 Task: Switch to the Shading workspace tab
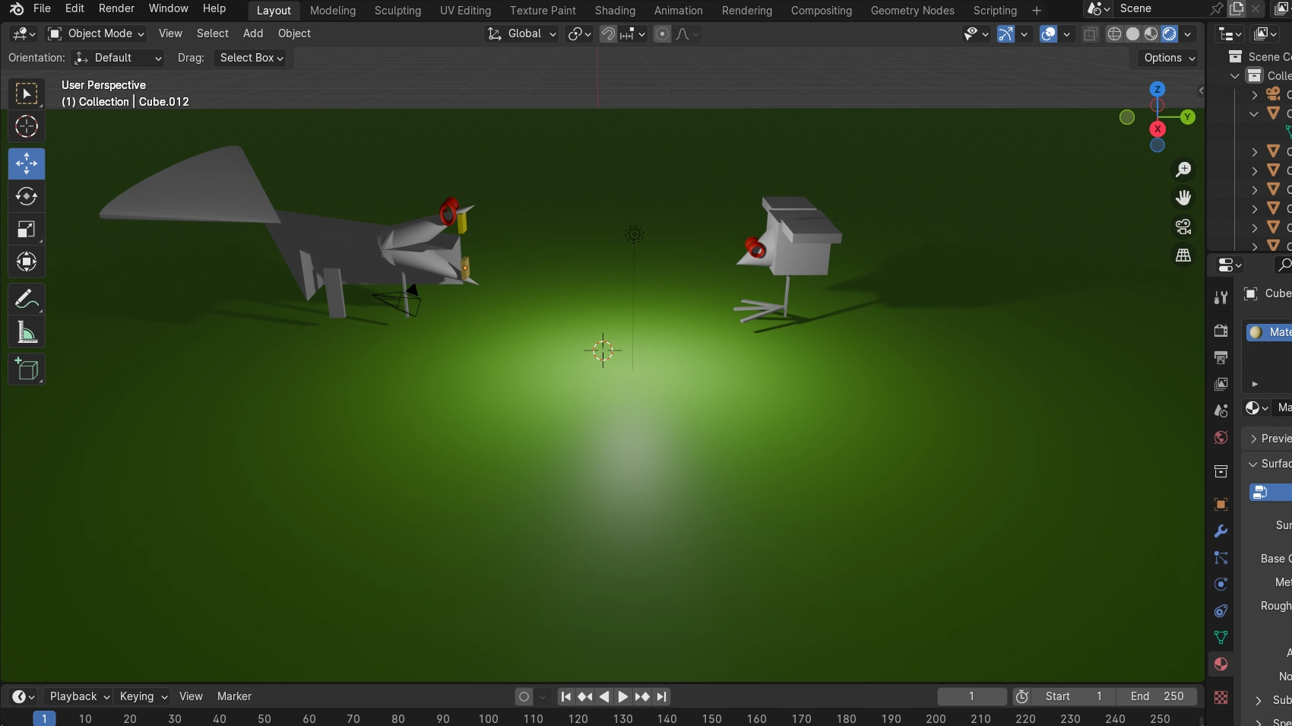tap(615, 10)
